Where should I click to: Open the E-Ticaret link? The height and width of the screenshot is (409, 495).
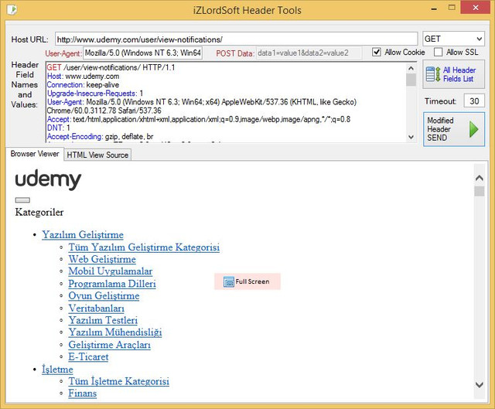[88, 357]
